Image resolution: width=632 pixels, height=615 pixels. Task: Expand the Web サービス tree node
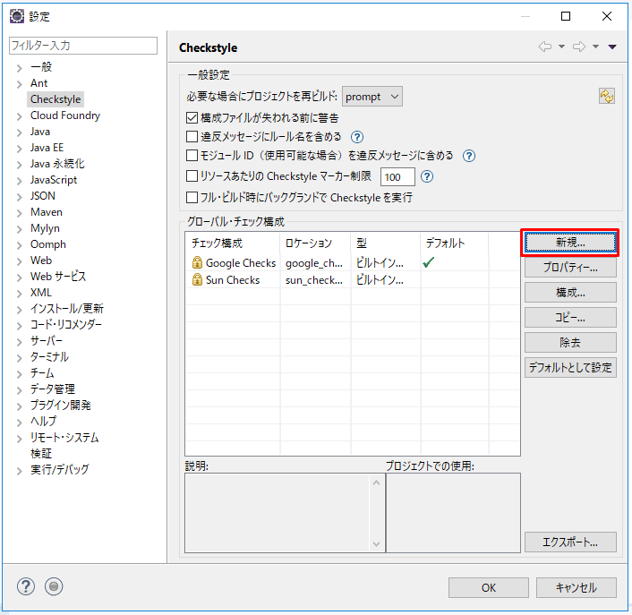(19, 278)
